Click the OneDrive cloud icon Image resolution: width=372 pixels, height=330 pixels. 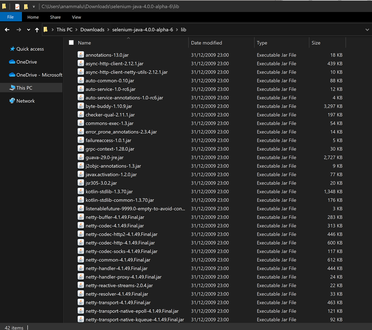[12, 62]
